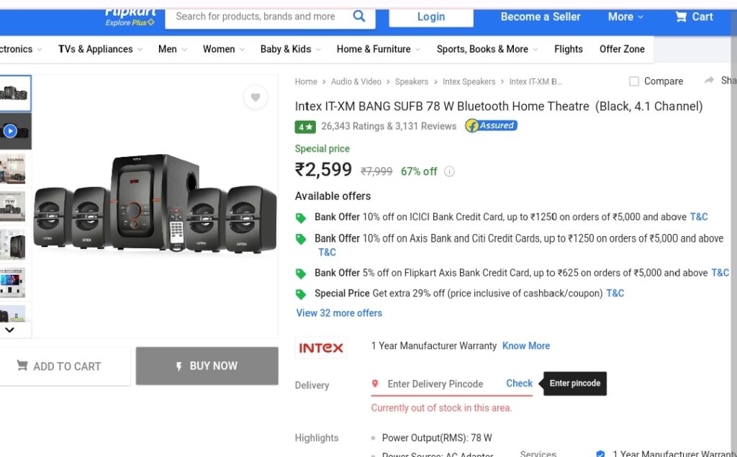The width and height of the screenshot is (737, 457).
Task: Click the BUY NOW button
Action: pos(207,366)
